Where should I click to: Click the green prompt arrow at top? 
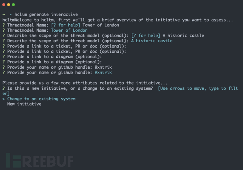[4, 15]
